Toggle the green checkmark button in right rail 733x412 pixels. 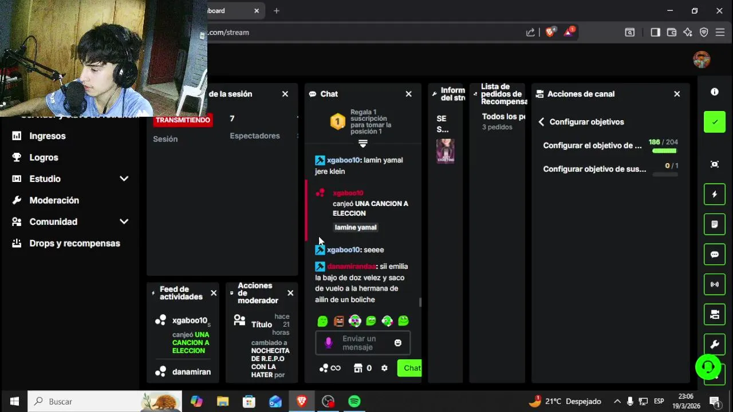pos(715,122)
